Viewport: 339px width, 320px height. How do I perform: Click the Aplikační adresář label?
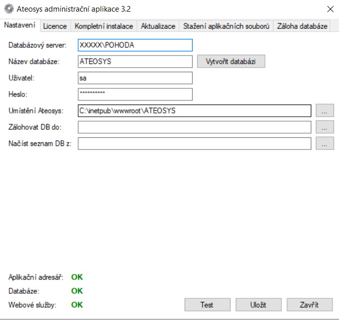[36, 277]
